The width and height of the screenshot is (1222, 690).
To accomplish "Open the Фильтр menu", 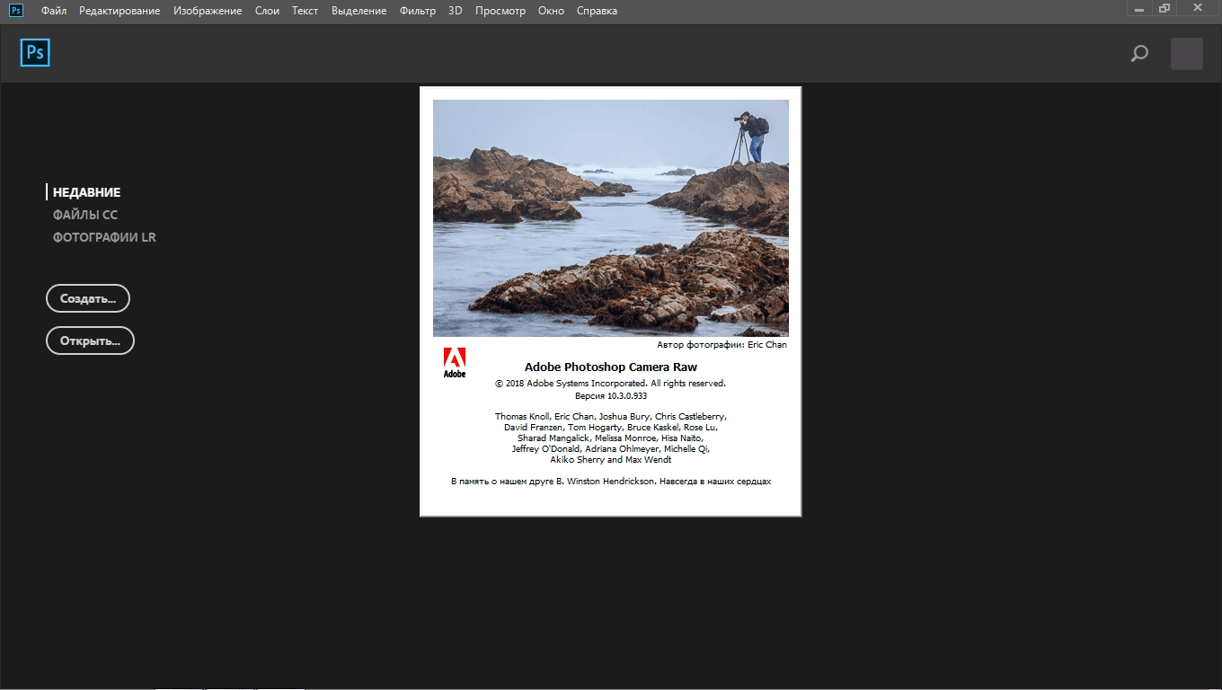I will pos(418,11).
